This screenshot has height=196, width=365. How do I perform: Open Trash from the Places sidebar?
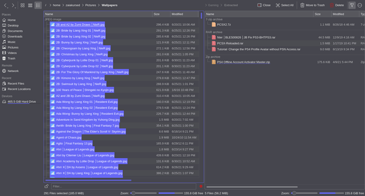point(12,58)
